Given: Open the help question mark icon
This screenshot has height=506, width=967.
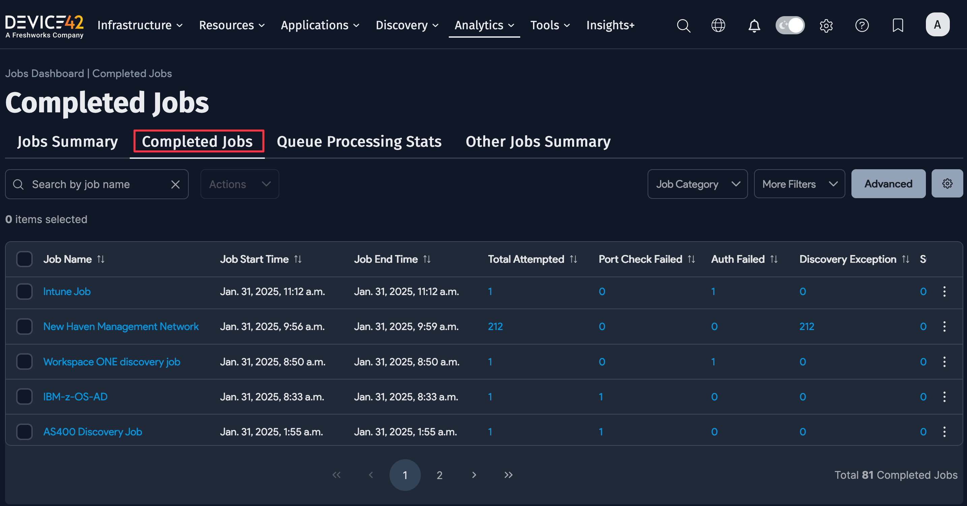Looking at the screenshot, I should 862,26.
